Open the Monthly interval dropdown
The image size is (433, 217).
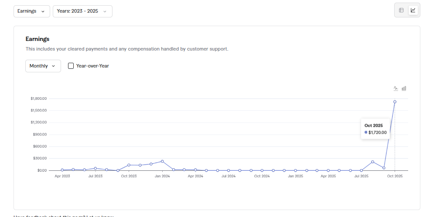pos(43,66)
